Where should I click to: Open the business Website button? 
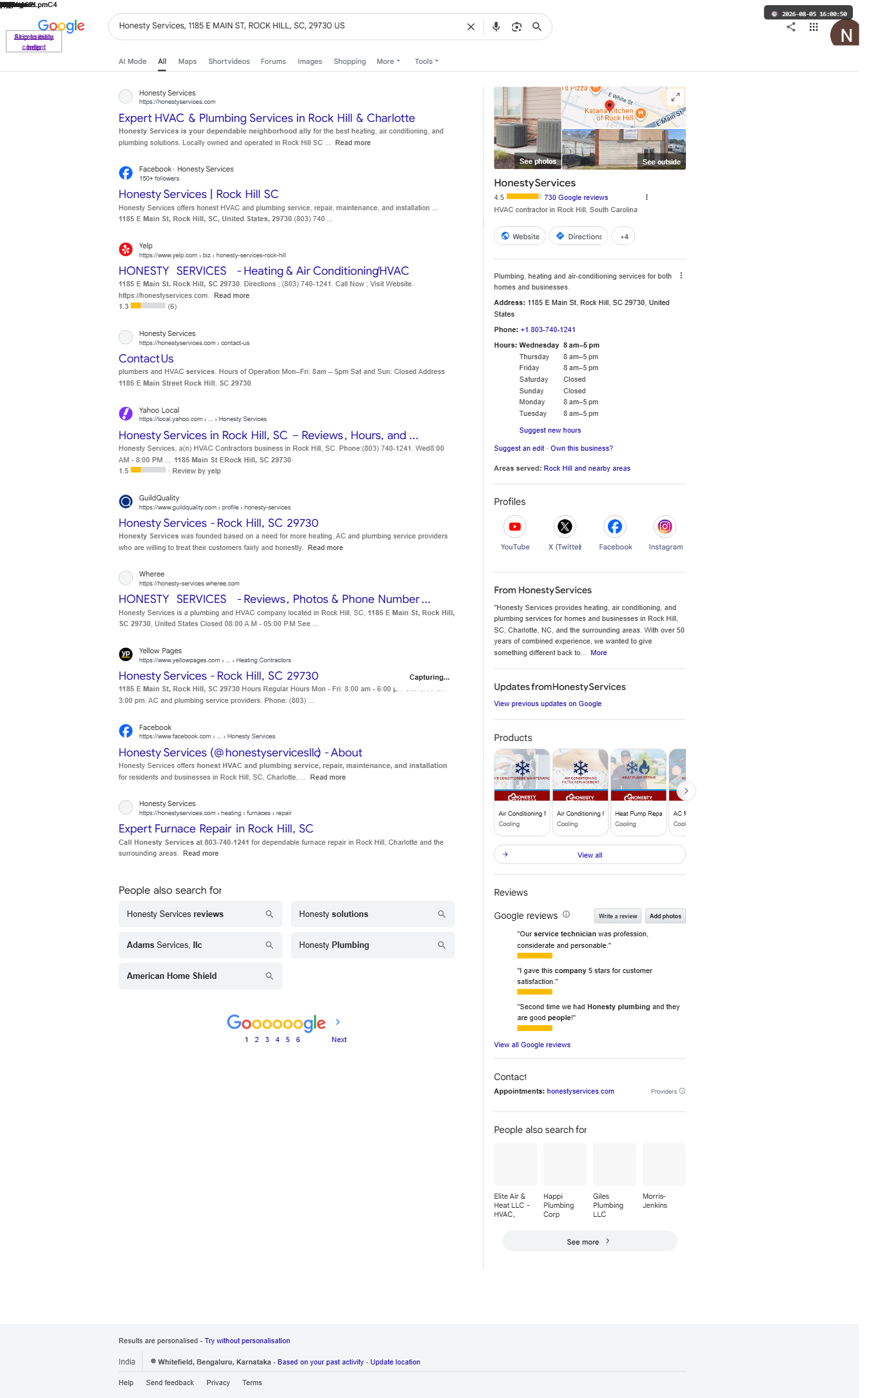coord(520,237)
